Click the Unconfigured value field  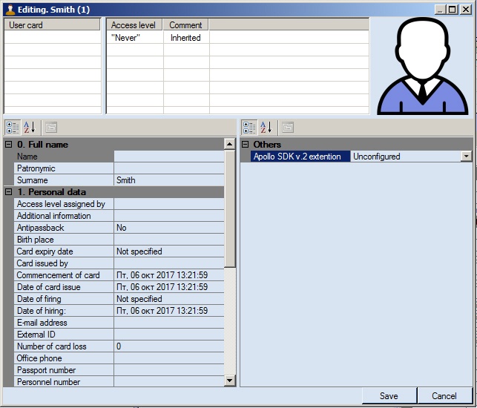click(x=406, y=157)
